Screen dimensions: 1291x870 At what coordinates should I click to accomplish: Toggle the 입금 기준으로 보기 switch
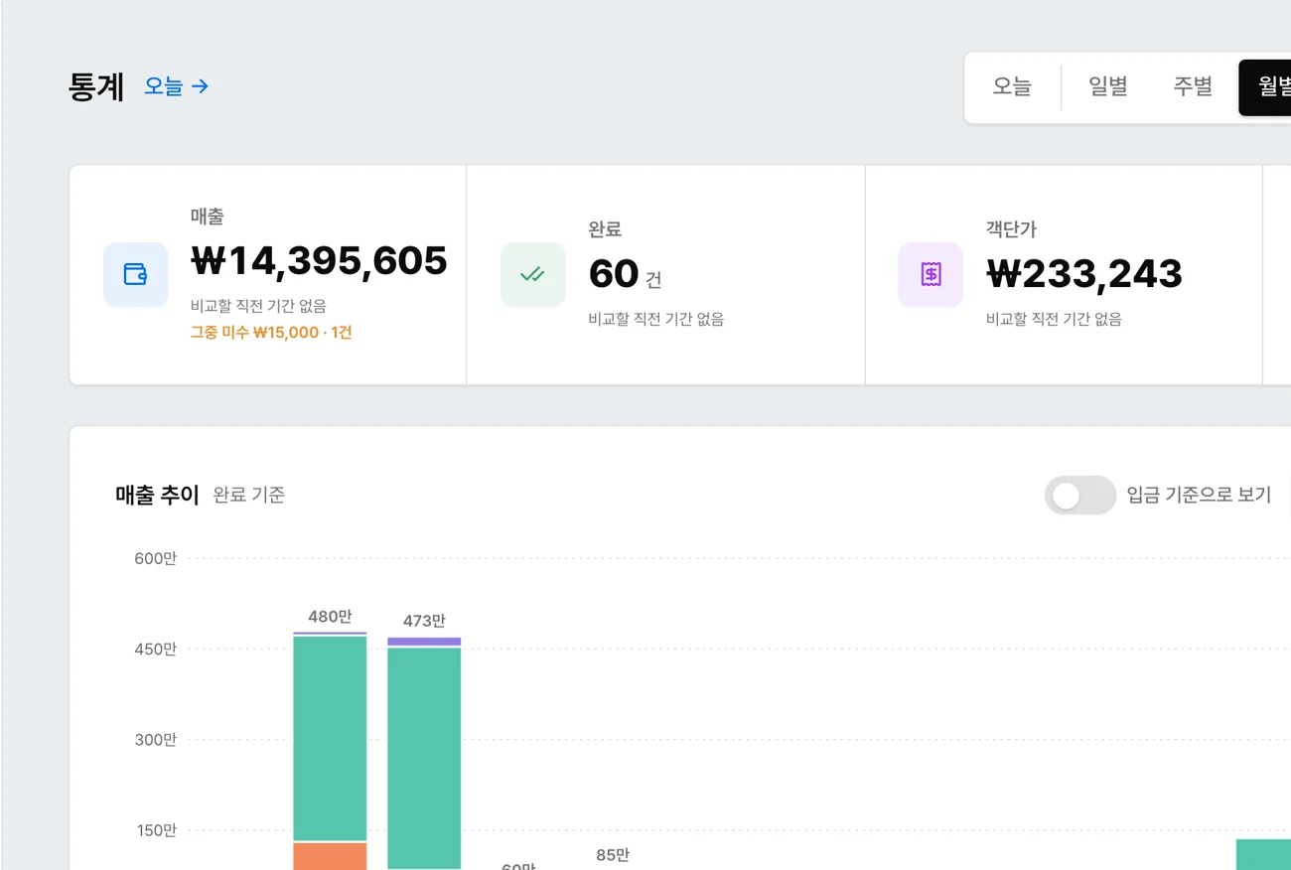(1079, 495)
